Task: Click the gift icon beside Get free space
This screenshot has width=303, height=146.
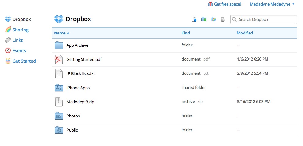Action: tap(210, 4)
